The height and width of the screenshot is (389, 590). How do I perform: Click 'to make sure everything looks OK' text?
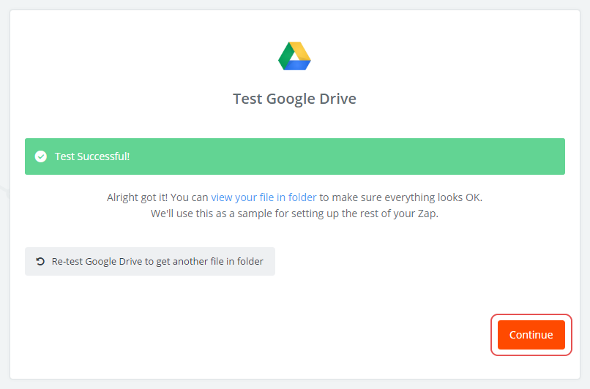click(x=401, y=197)
